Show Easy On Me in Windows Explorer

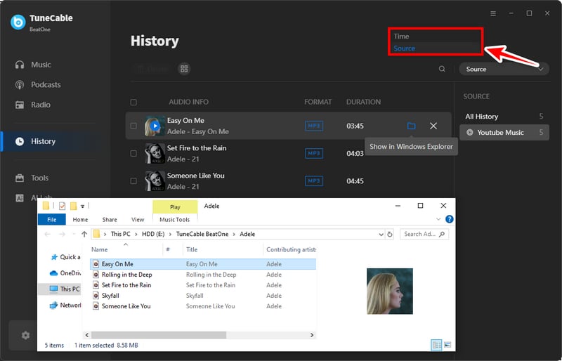411,126
